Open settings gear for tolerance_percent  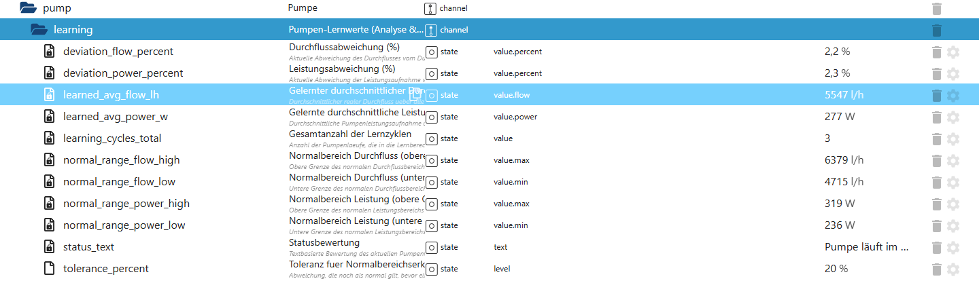[x=953, y=269]
